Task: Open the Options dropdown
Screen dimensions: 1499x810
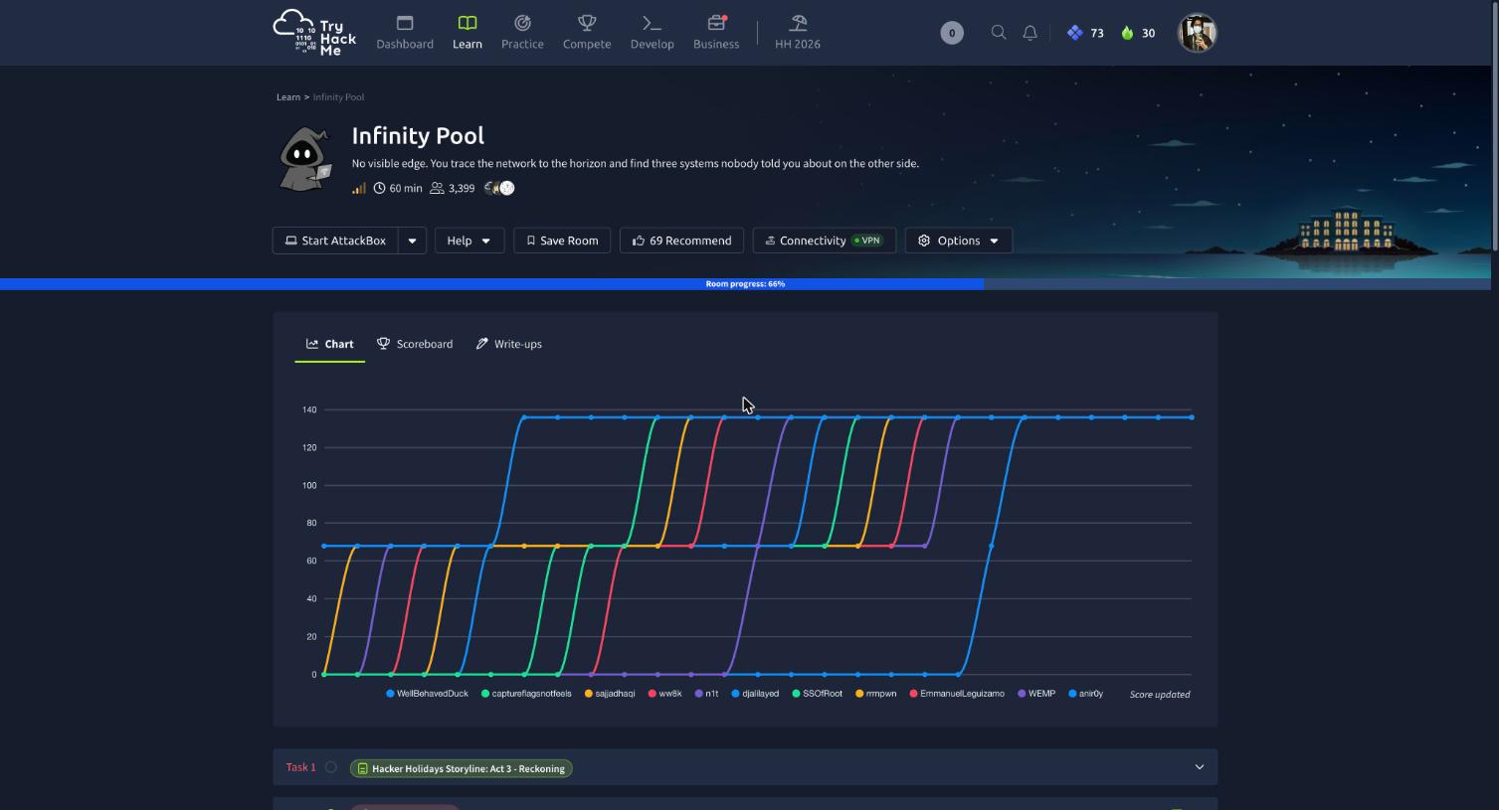Action: [959, 241]
